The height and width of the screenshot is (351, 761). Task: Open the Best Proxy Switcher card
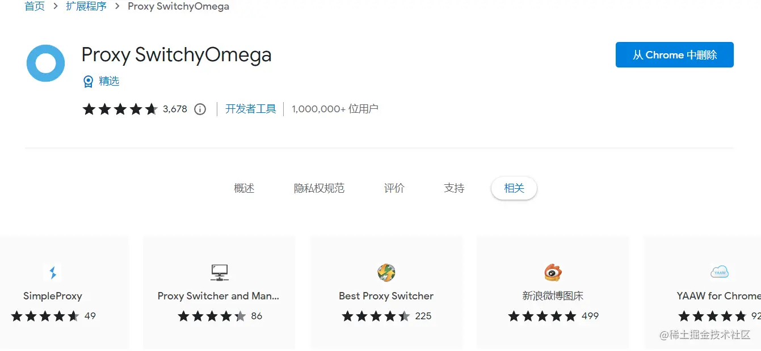(386, 293)
